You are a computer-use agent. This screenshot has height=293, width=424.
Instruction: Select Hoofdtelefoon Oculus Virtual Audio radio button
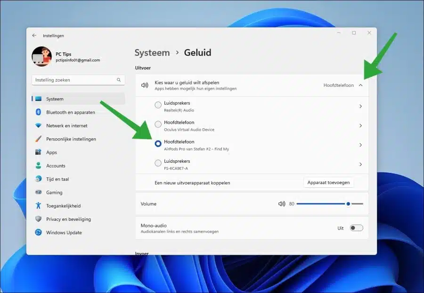(158, 124)
